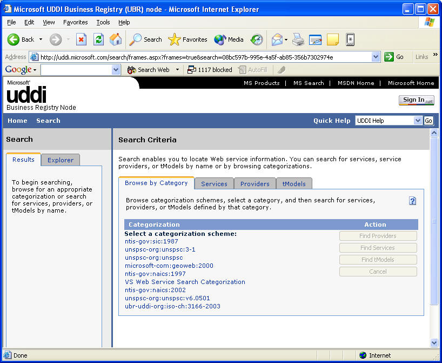Screen dimensions: 442x363
Task: Stop page loading with the red X icon
Action: tap(81, 39)
